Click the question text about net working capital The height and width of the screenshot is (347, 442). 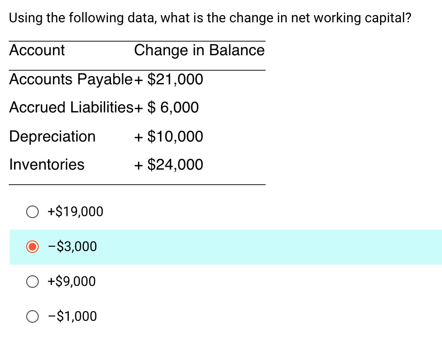point(209,18)
